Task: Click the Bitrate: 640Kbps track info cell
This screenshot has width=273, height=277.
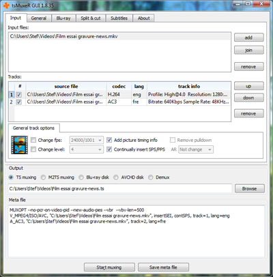Action: 188,102
